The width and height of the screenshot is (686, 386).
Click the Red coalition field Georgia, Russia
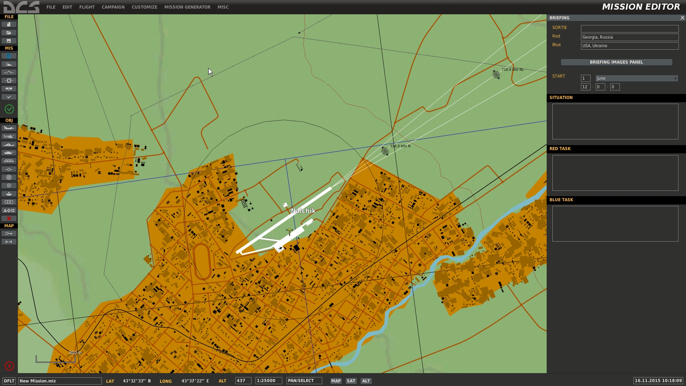pos(630,37)
